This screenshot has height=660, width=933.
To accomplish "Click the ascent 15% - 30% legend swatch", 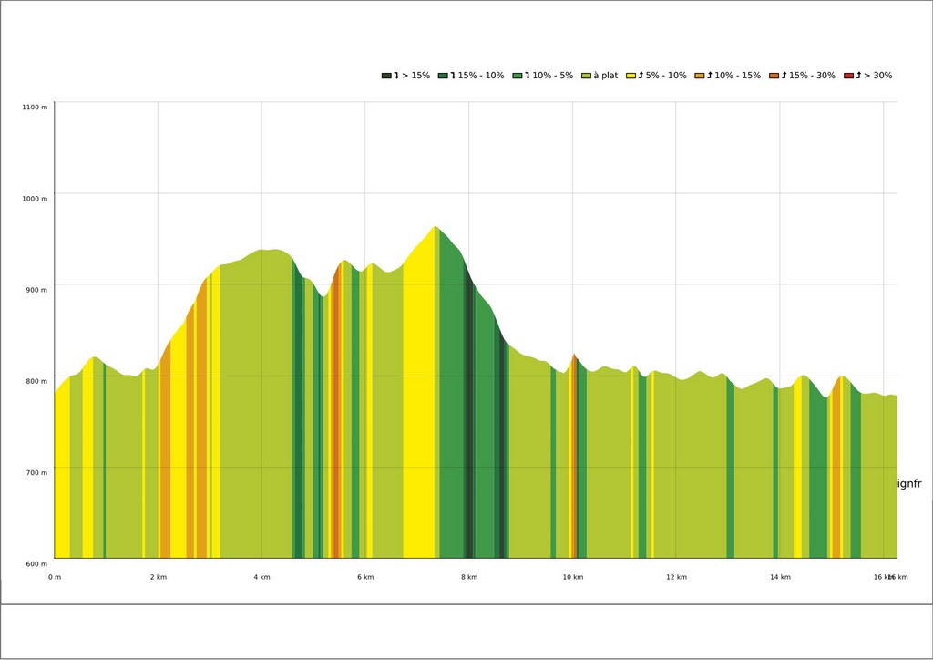I will [x=774, y=76].
